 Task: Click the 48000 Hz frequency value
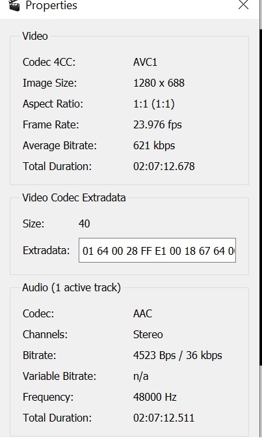(155, 397)
